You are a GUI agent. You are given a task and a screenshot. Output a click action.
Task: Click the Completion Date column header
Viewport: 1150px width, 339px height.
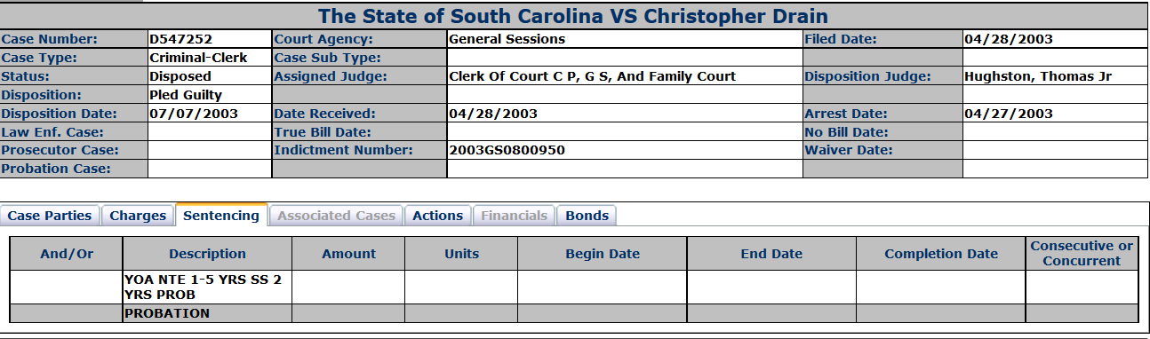click(941, 254)
